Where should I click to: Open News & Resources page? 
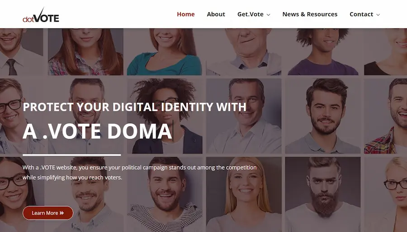[x=310, y=14]
